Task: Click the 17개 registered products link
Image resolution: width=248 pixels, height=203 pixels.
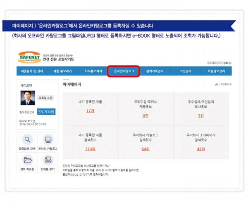Action: (x=90, y=111)
